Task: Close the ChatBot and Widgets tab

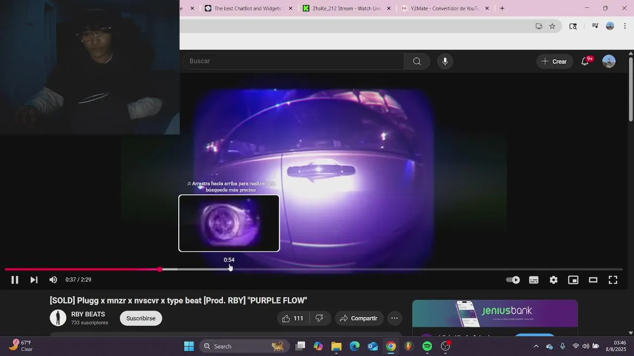Action: (291, 8)
